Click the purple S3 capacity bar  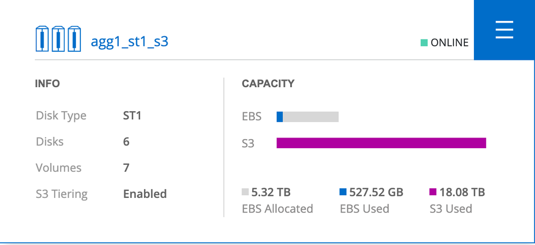tap(381, 143)
